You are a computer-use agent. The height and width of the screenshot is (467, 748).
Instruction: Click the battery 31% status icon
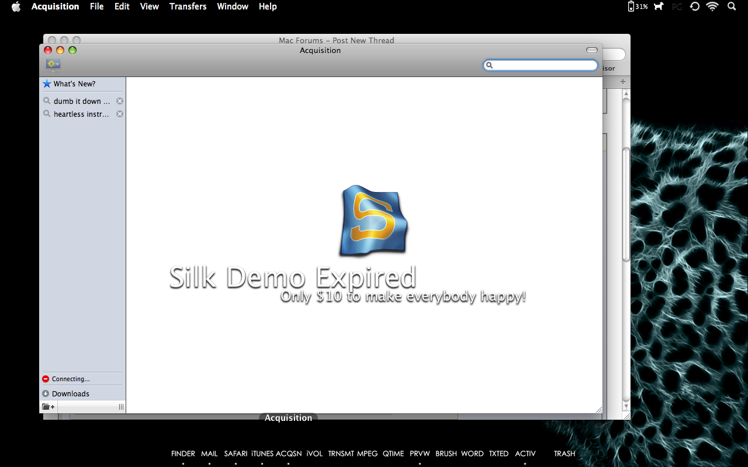pyautogui.click(x=638, y=6)
